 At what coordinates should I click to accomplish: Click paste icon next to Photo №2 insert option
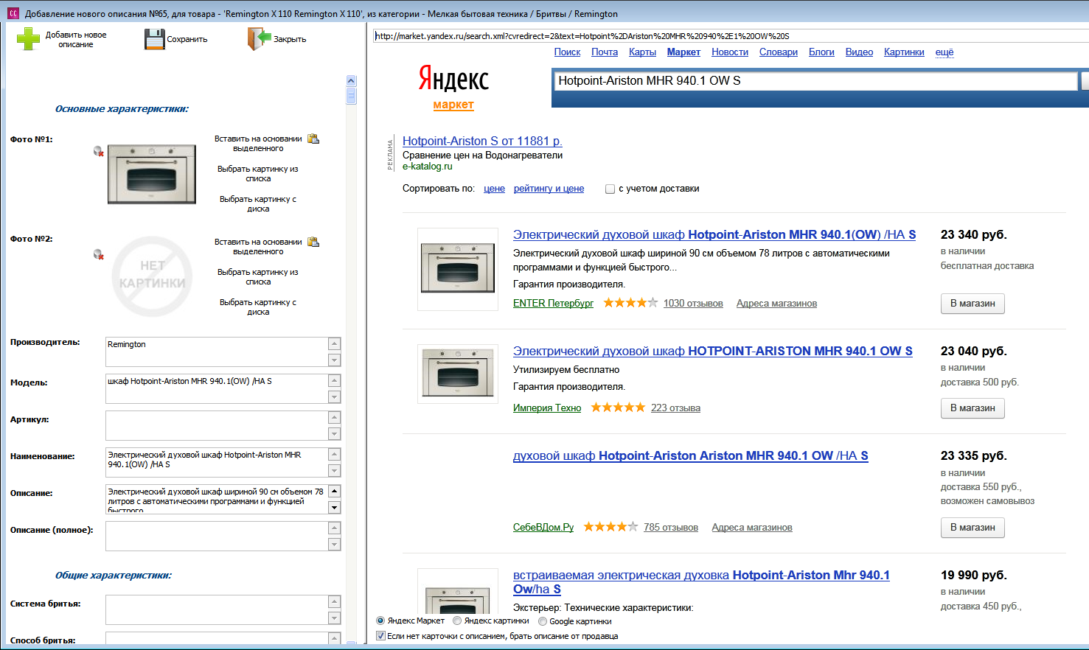tap(313, 242)
